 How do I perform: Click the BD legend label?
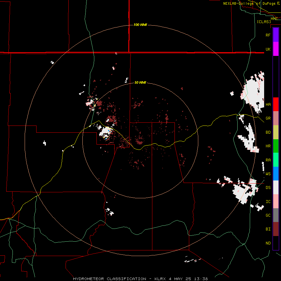click(268, 132)
